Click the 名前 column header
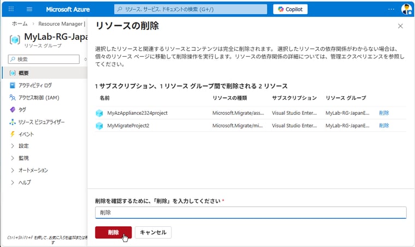 click(x=104, y=98)
